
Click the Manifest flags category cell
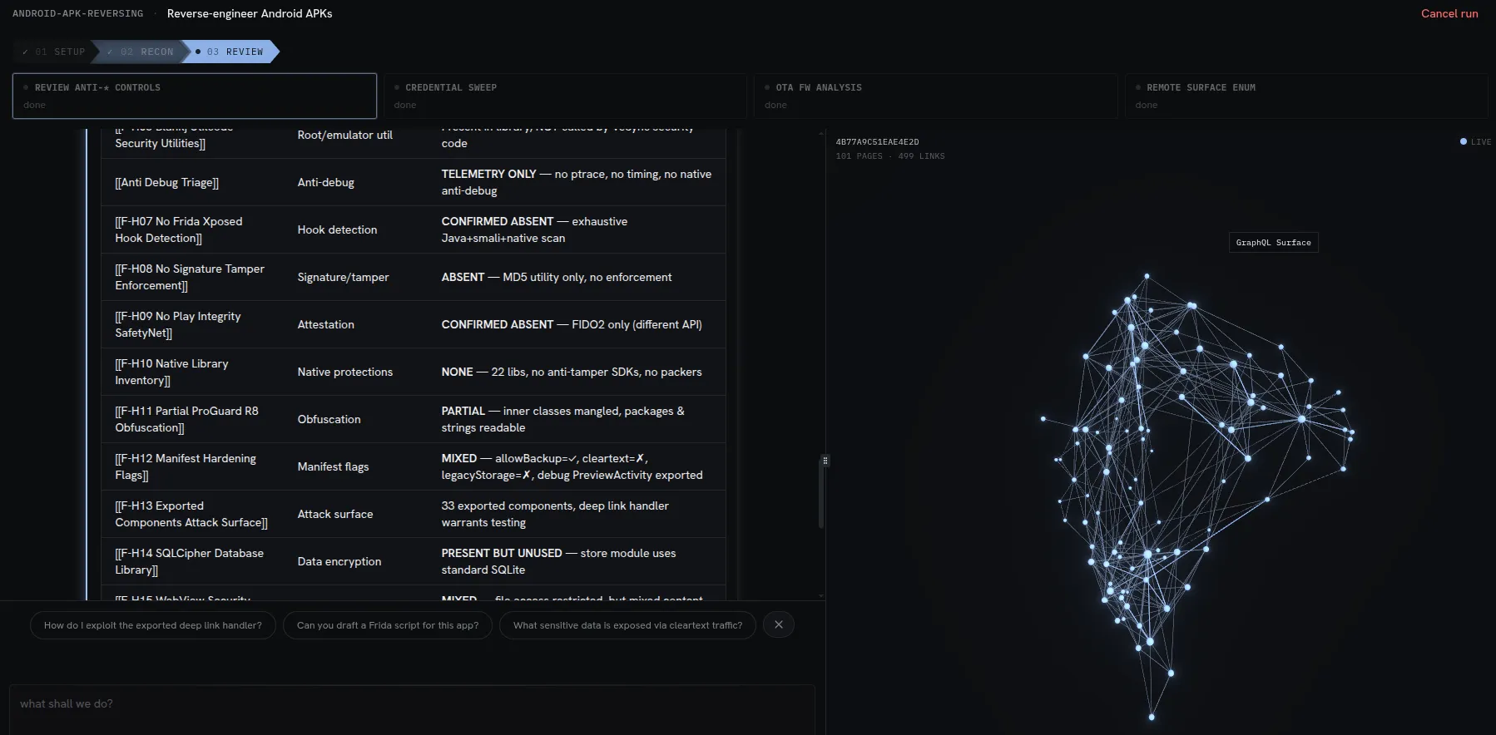click(x=333, y=466)
